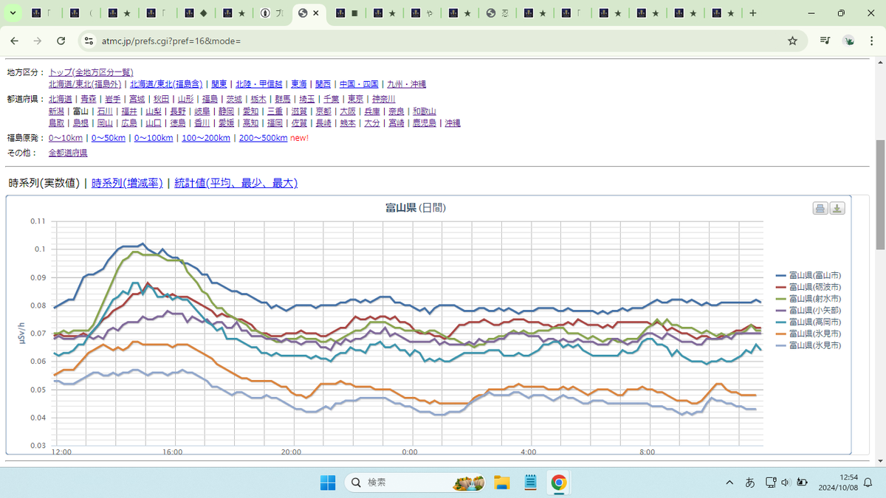Switch to 時系列(増減率) view
This screenshot has height=498, width=886.
coord(127,183)
